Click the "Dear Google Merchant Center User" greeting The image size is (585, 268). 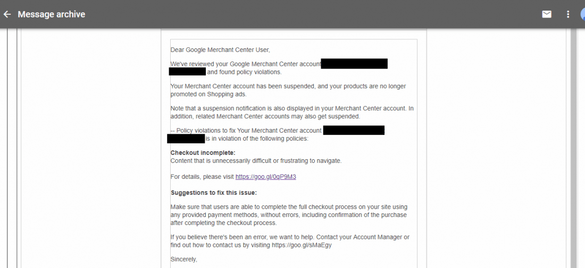[220, 50]
